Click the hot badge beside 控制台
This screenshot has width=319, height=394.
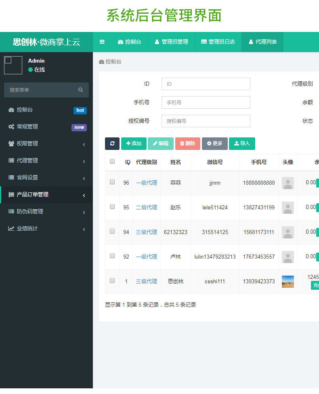coord(80,110)
